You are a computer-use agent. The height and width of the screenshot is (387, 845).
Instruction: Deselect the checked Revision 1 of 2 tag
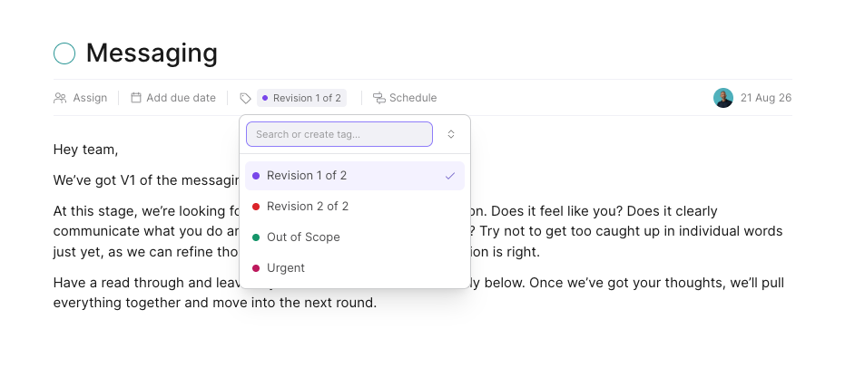[355, 176]
